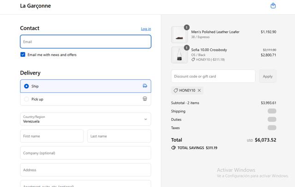This screenshot has height=187, width=295.
Task: Remove the HONEY10 discount code
Action: (x=199, y=90)
